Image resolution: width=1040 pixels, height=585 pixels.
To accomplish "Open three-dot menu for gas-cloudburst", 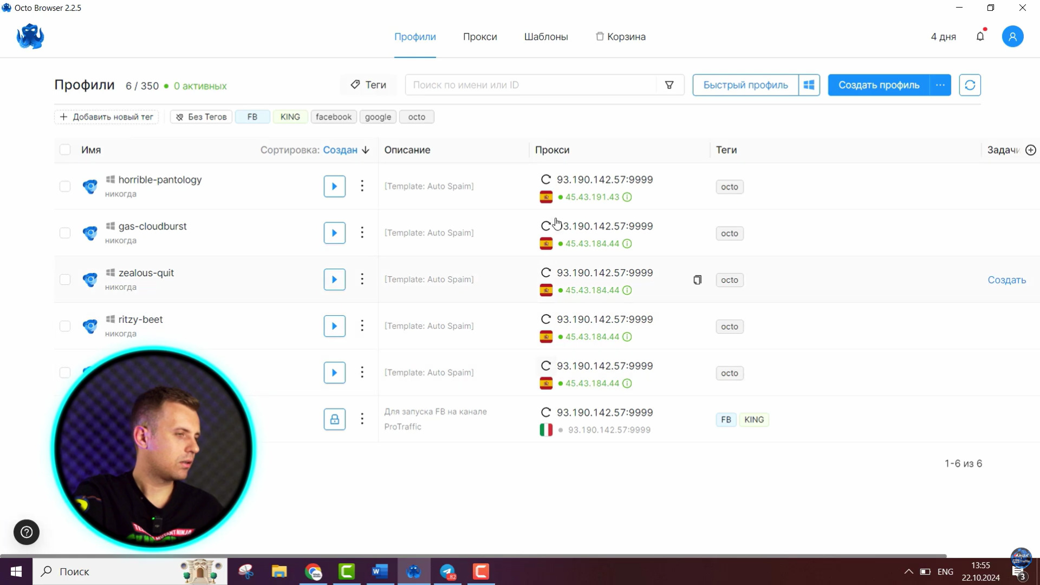I will pyautogui.click(x=362, y=233).
